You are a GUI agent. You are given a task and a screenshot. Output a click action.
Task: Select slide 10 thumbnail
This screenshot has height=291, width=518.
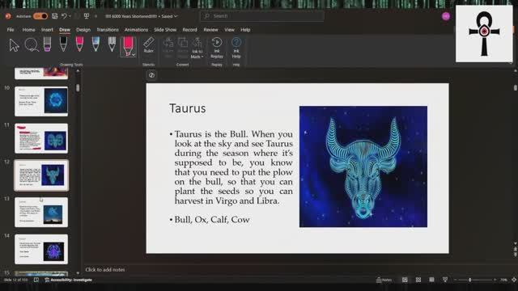tap(41, 101)
